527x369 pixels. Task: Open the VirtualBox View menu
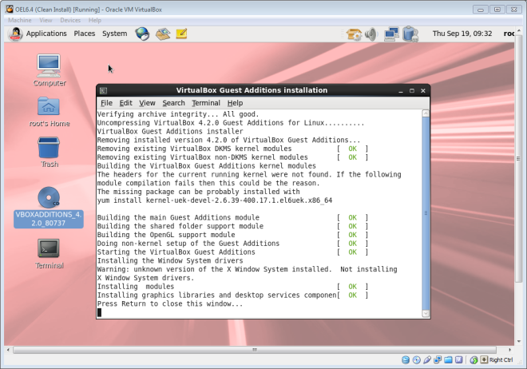(x=46, y=20)
